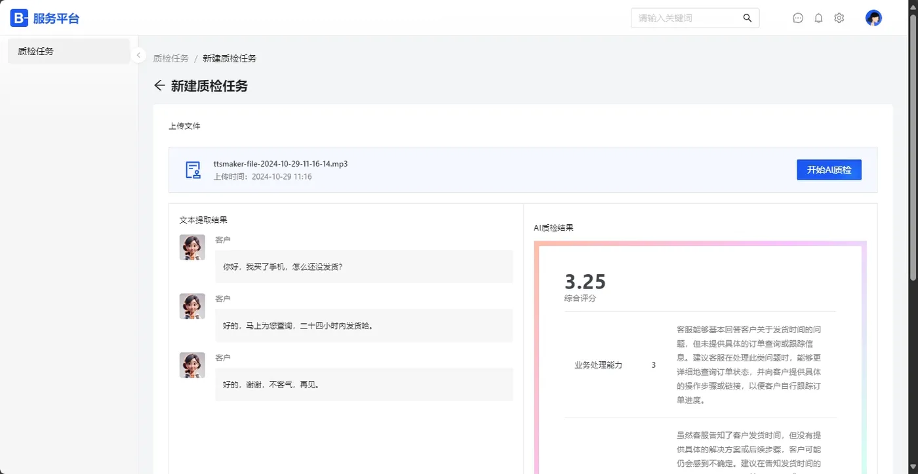Click the 文本提取结果 heading
This screenshot has height=474, width=918.
pos(203,220)
